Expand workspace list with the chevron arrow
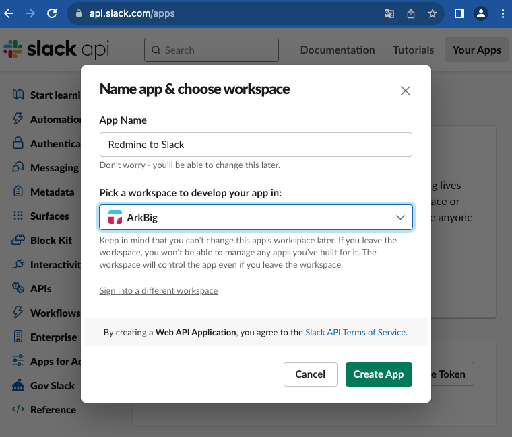This screenshot has height=437, width=512. coord(400,217)
